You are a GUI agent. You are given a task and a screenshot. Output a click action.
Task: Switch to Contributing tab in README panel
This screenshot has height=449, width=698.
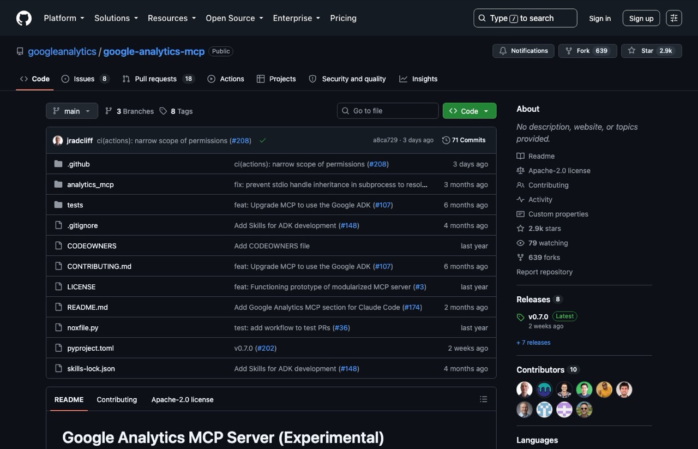tap(117, 399)
